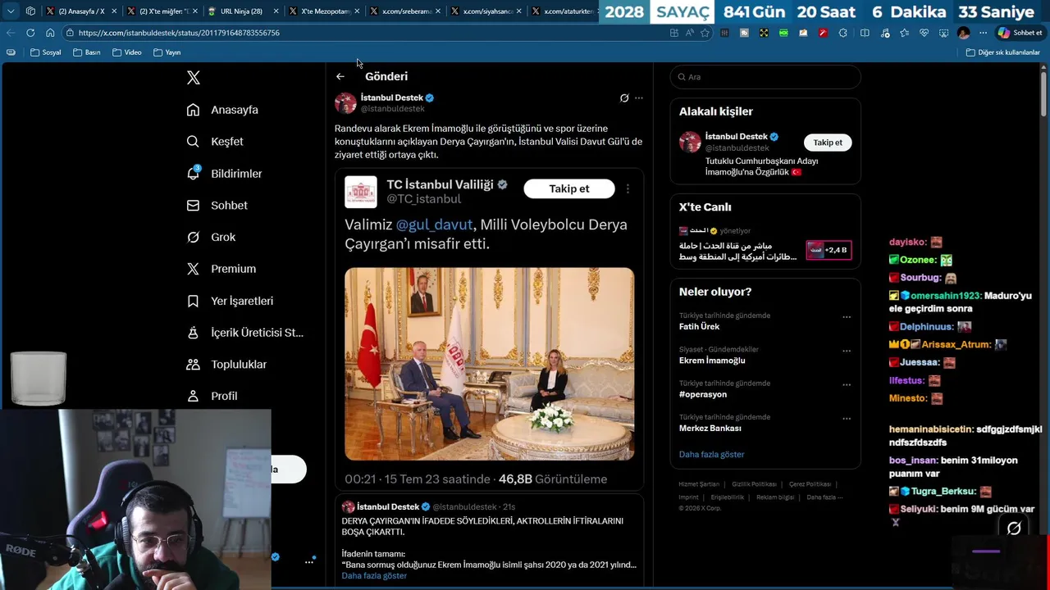Go to Anasayfa in X sidebar
The height and width of the screenshot is (590, 1050).
coord(222,110)
